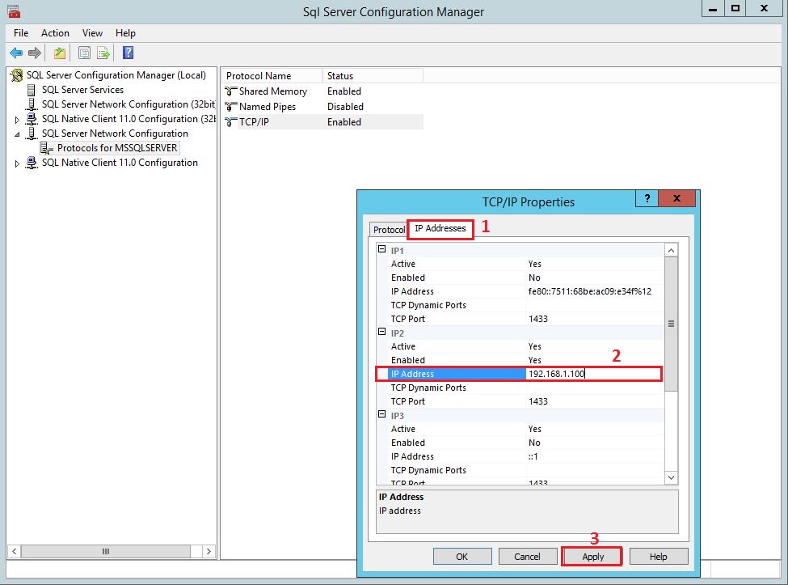This screenshot has width=788, height=585.
Task: Click the Up one level folder icon
Action: click(x=60, y=53)
